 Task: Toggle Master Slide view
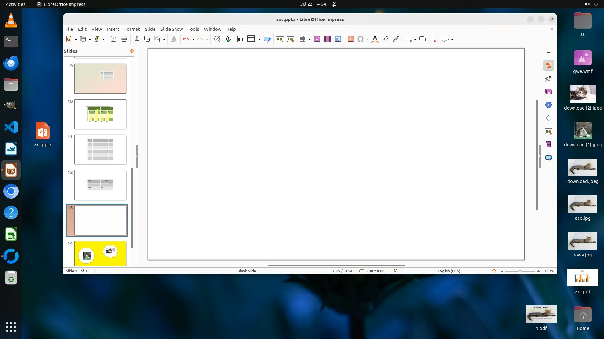(x=267, y=39)
